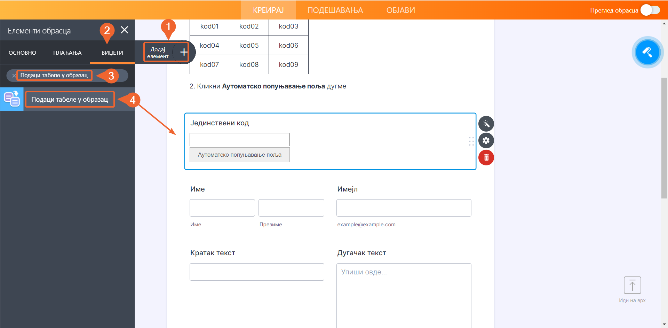Click the Елементи обрасца panel title

(39, 31)
